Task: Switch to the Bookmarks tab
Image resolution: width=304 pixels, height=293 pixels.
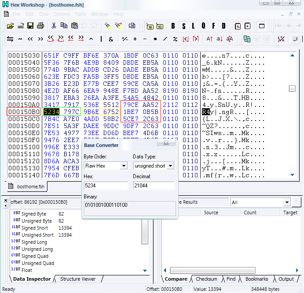Action: [x=256, y=279]
